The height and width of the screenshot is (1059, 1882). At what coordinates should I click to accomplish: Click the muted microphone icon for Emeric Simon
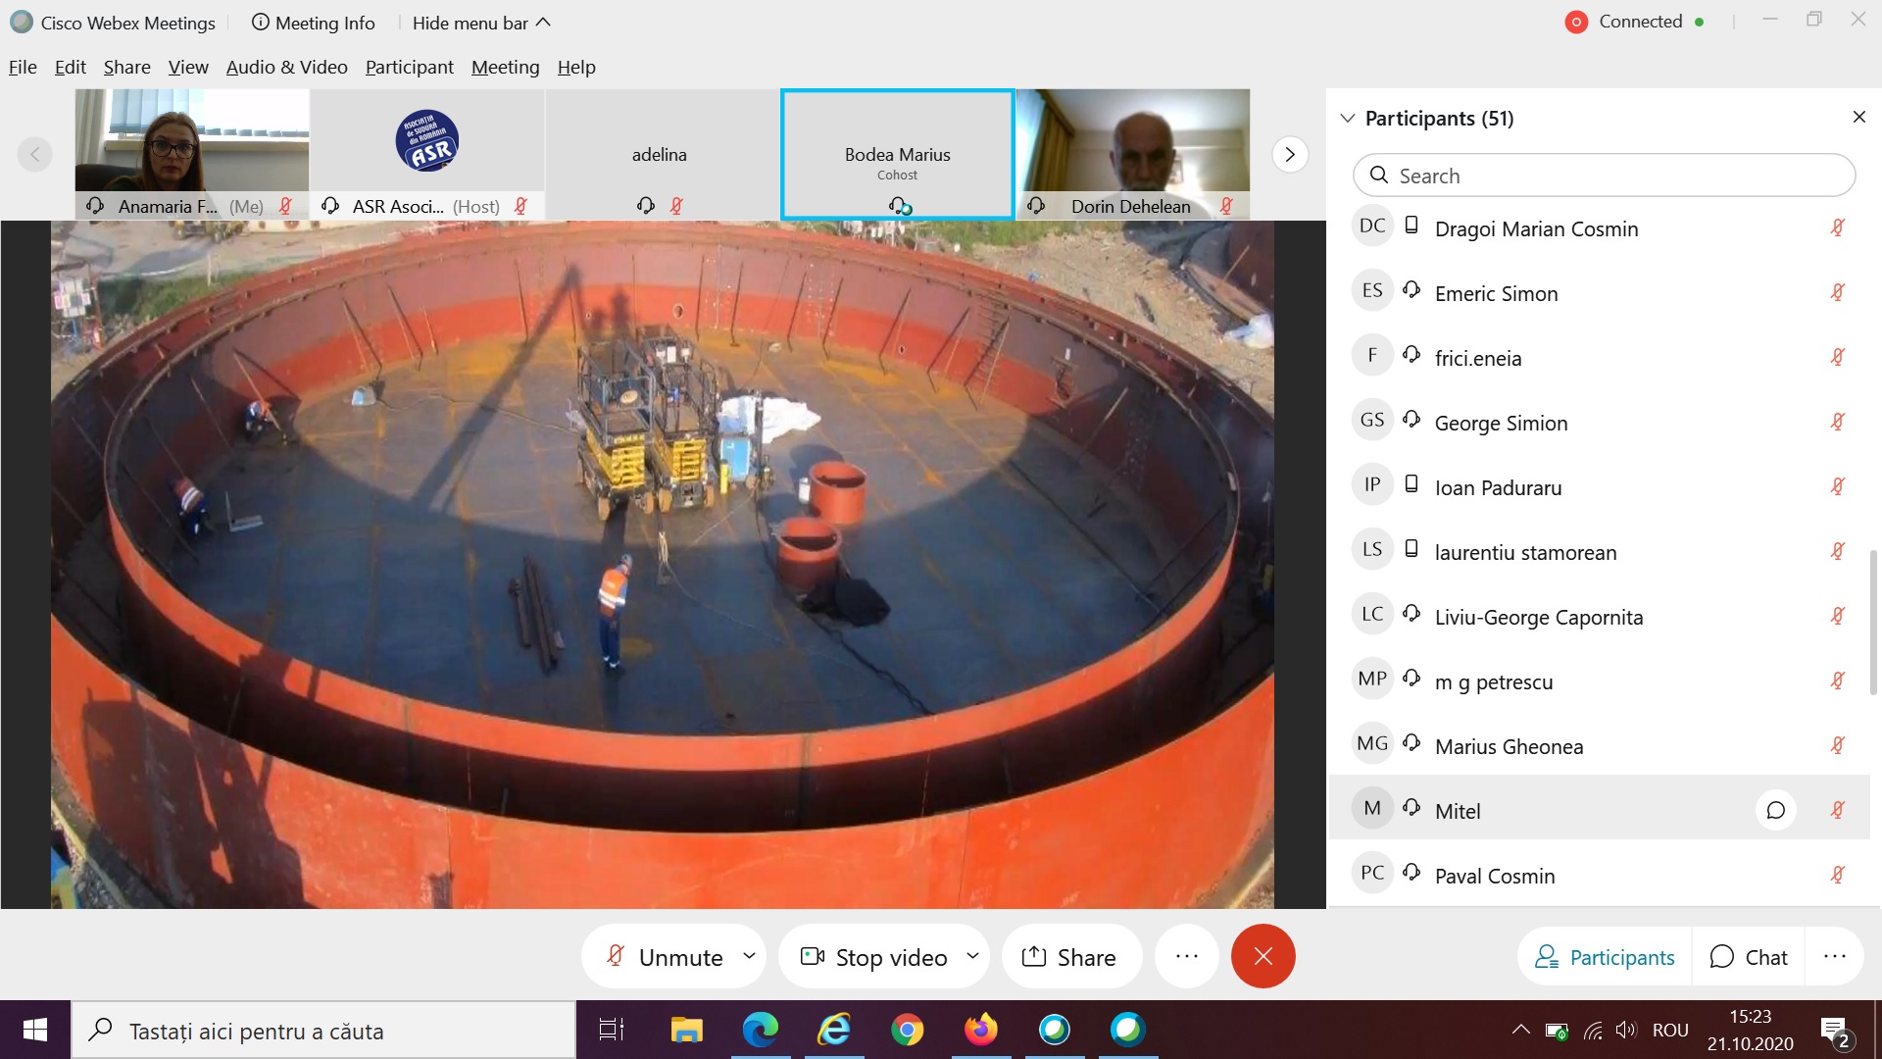(x=1838, y=292)
